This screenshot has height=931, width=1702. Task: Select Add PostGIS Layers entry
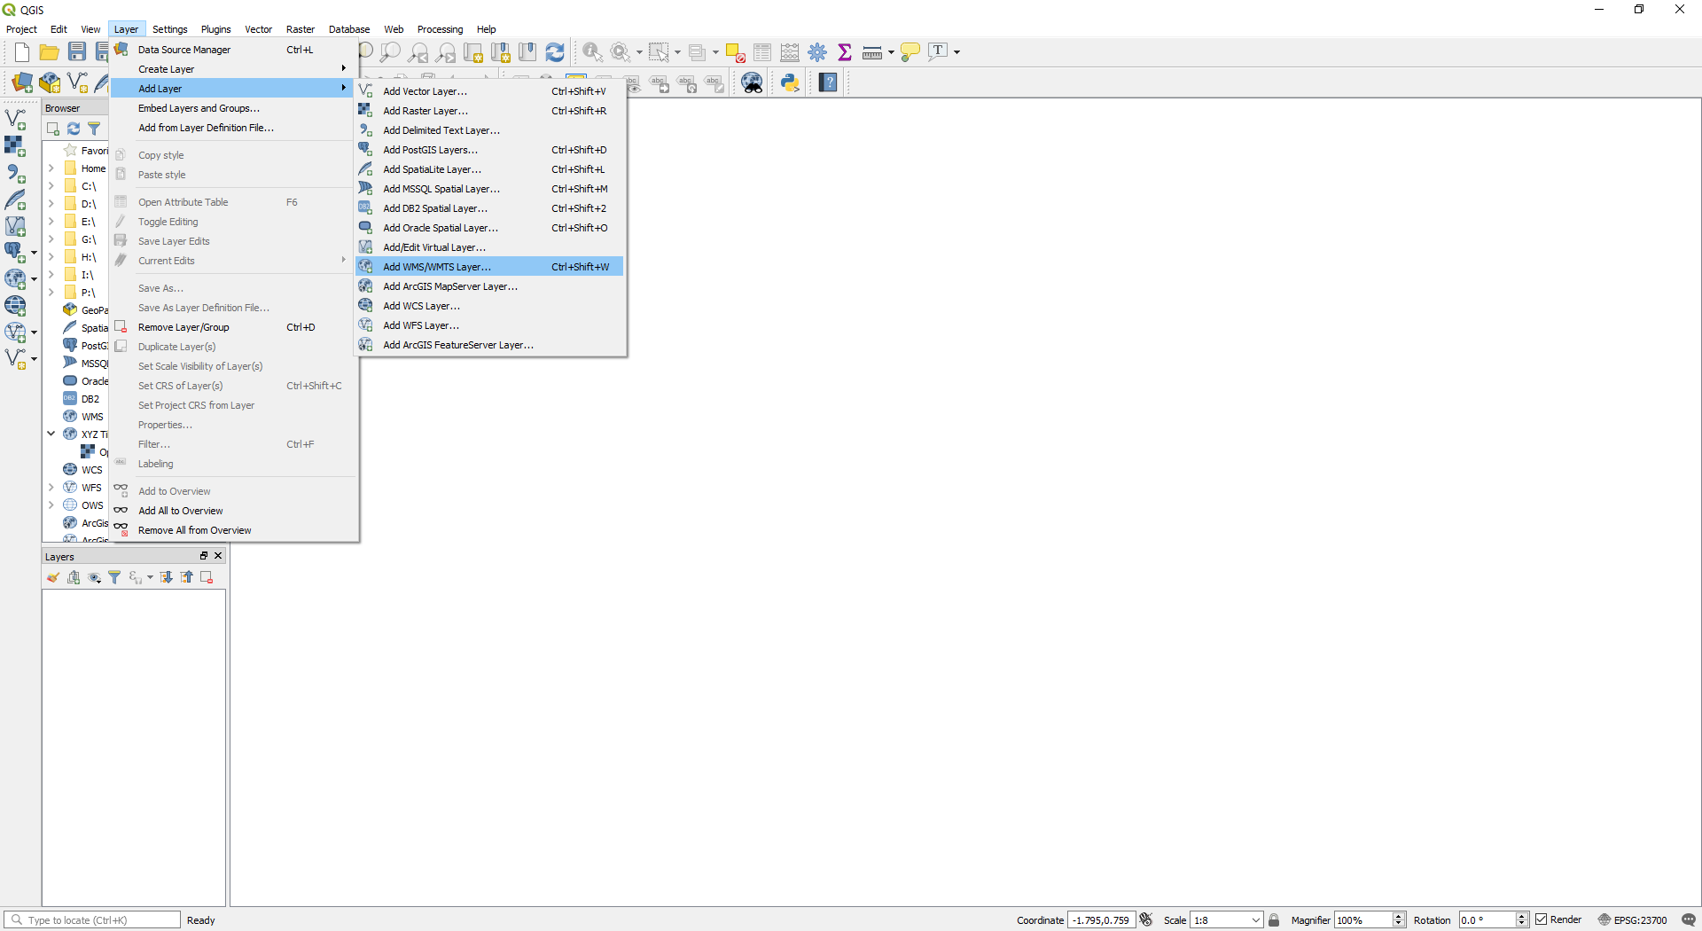click(490, 150)
